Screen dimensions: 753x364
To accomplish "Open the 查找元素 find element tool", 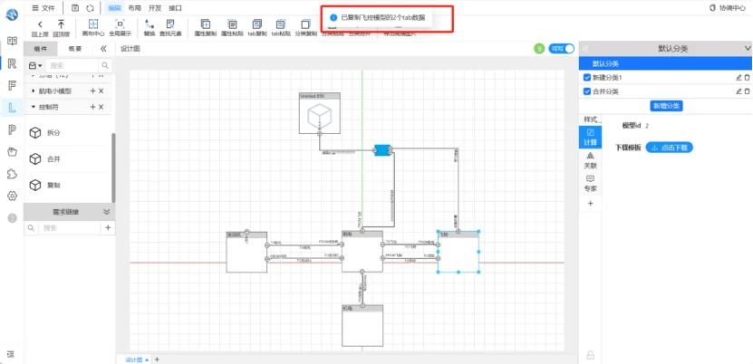I will (x=170, y=24).
